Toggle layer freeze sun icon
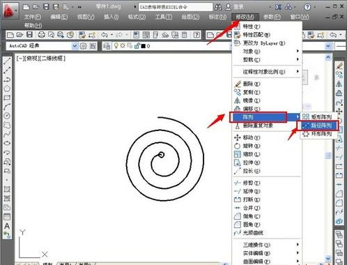Screen dimensions: 347x265 (123, 46)
